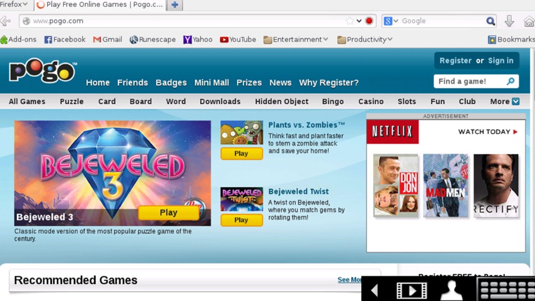Select the Slots category
The width and height of the screenshot is (535, 301).
[406, 101]
